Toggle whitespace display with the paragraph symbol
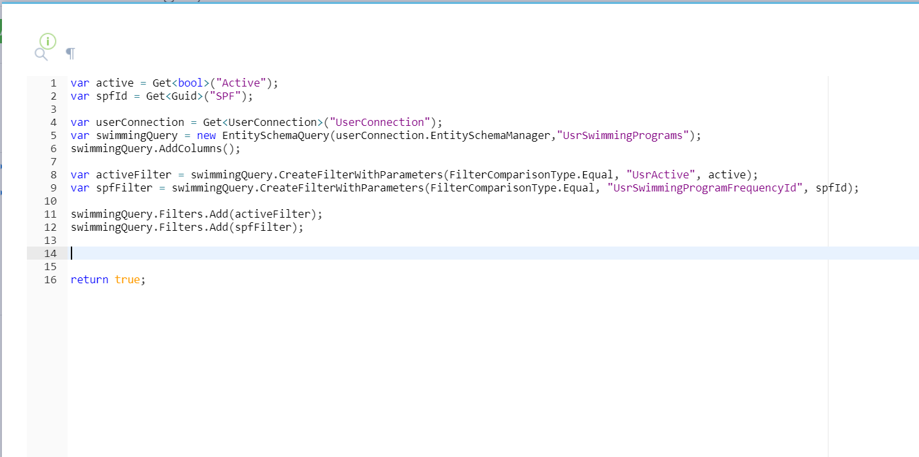This screenshot has height=457, width=919. pos(70,53)
